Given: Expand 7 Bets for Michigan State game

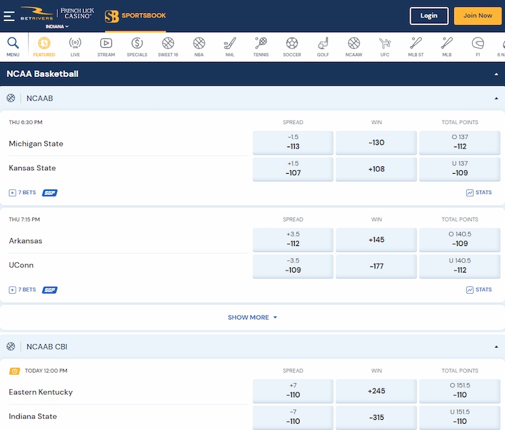Looking at the screenshot, I should pos(23,193).
